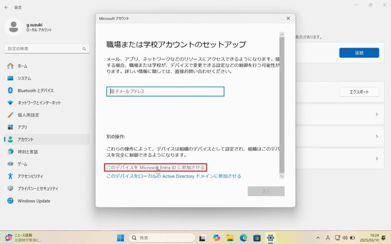Open Microsoft Store from the taskbar
This screenshot has height=244, width=391.
(257, 238)
